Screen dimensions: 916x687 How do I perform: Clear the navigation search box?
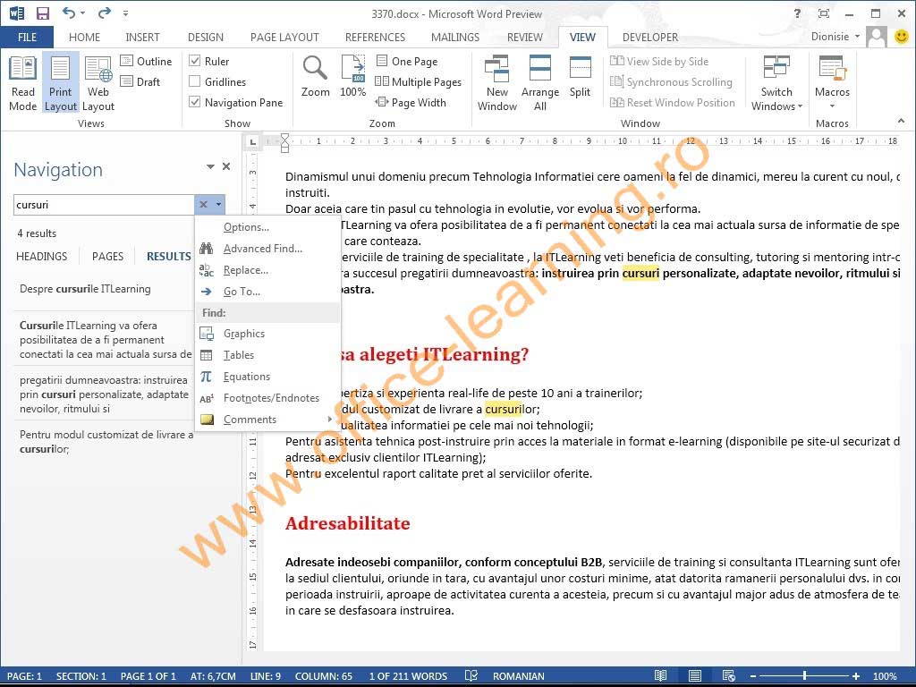(x=203, y=205)
